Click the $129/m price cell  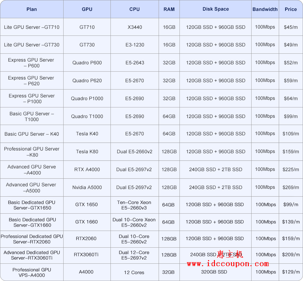[291, 272]
